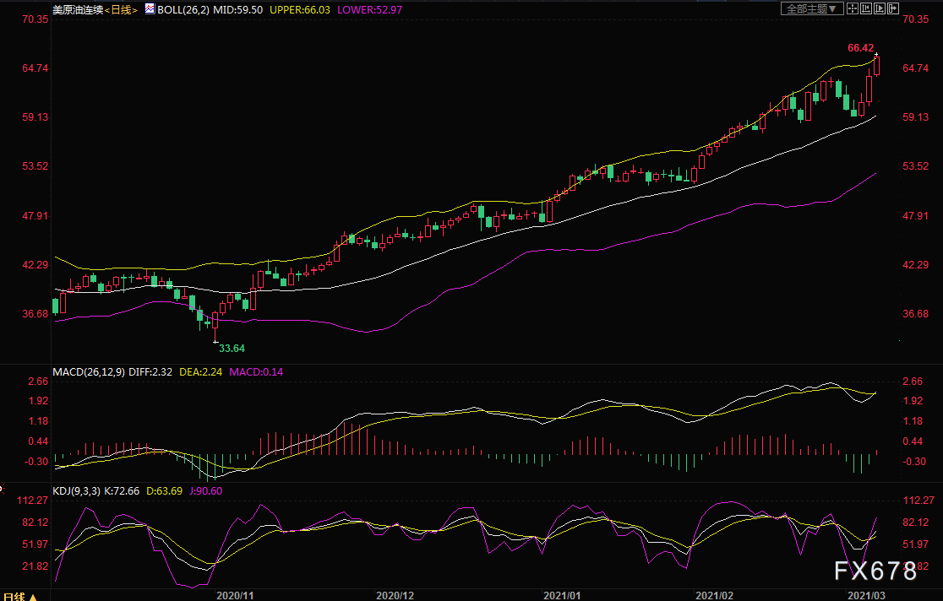Screen dimensions: 943x601
Task: Click the <日线> period label in title
Action: tap(121, 9)
